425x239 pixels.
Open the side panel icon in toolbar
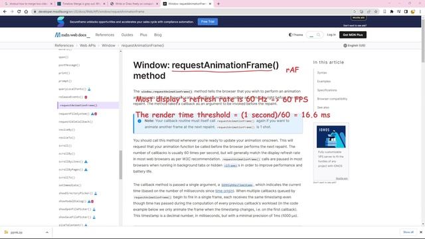tap(406, 12)
